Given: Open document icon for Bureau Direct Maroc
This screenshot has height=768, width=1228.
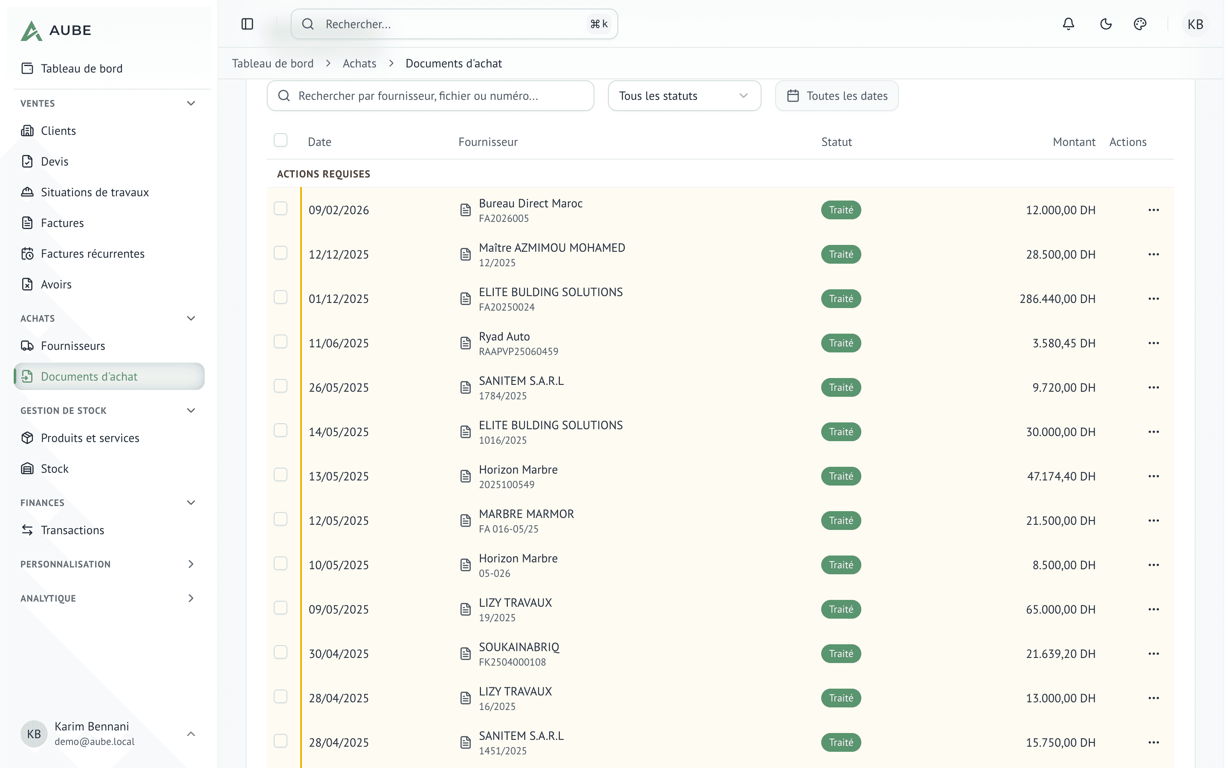Looking at the screenshot, I should pos(465,210).
